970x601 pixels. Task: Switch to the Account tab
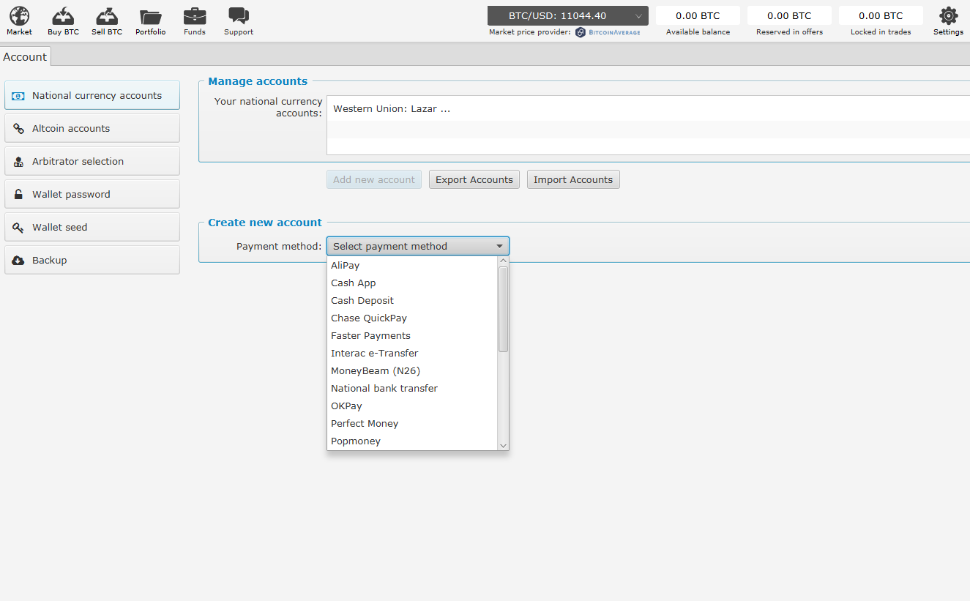25,57
